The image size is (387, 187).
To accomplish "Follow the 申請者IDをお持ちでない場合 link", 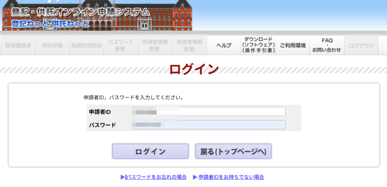I will (x=231, y=177).
